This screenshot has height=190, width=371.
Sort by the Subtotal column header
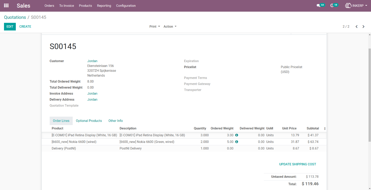pyautogui.click(x=313, y=128)
